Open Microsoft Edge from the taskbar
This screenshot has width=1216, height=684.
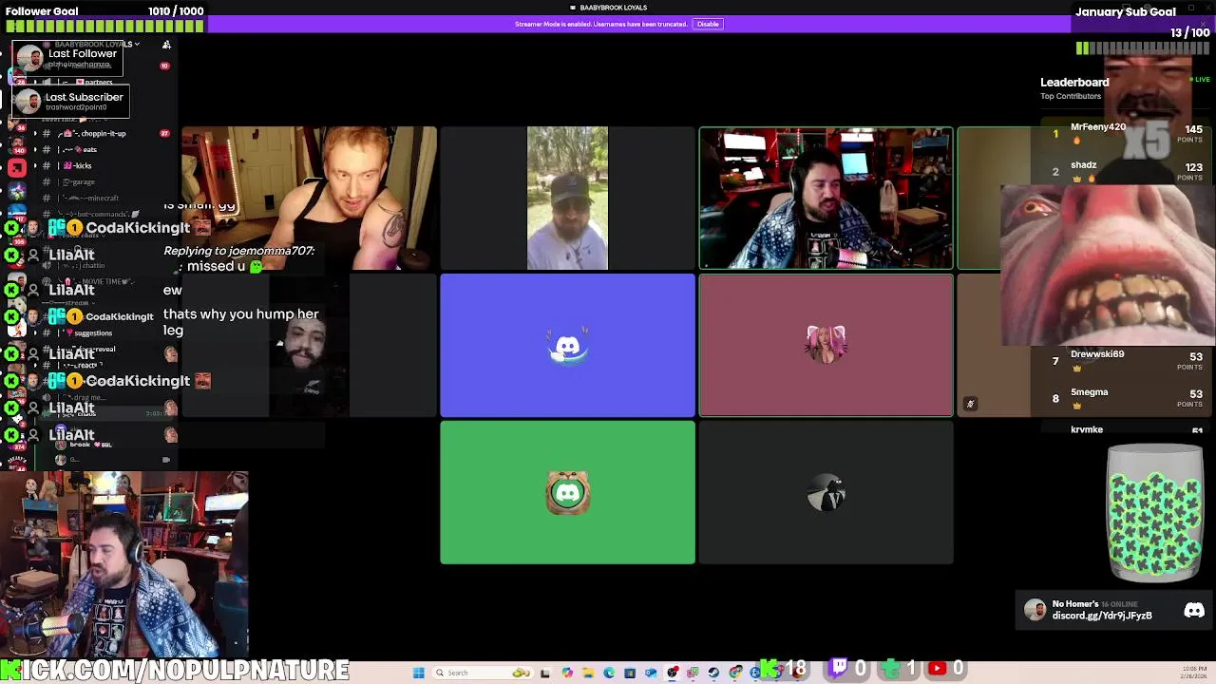tap(609, 673)
